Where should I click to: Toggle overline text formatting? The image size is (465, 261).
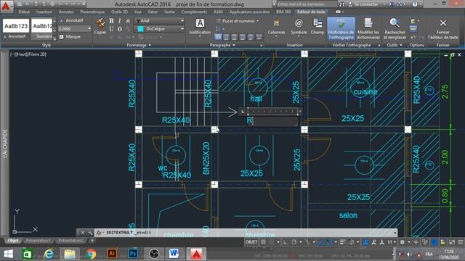(x=119, y=29)
